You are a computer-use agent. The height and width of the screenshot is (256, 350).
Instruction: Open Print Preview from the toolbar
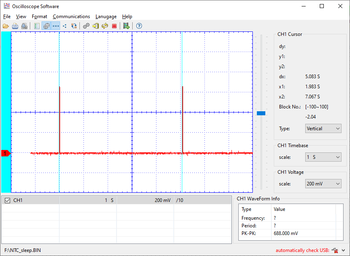pos(24,26)
